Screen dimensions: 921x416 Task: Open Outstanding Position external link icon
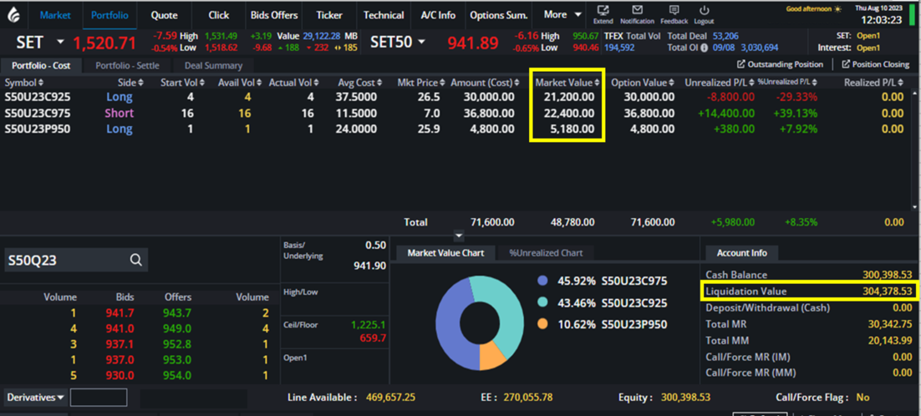(x=741, y=64)
